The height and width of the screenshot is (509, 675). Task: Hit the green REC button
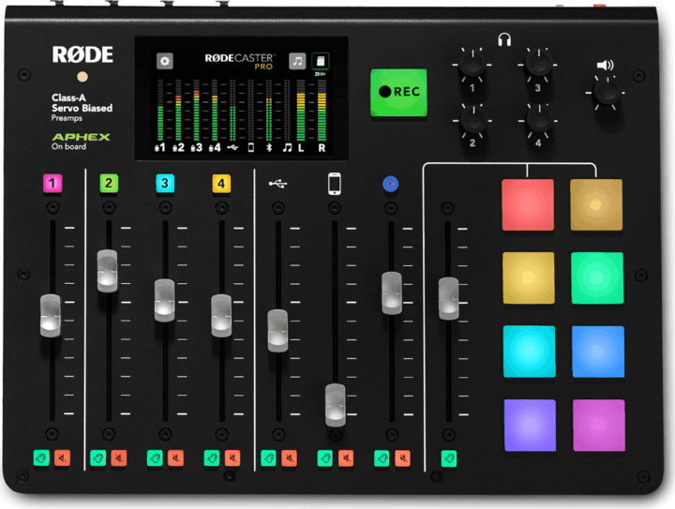[x=398, y=92]
